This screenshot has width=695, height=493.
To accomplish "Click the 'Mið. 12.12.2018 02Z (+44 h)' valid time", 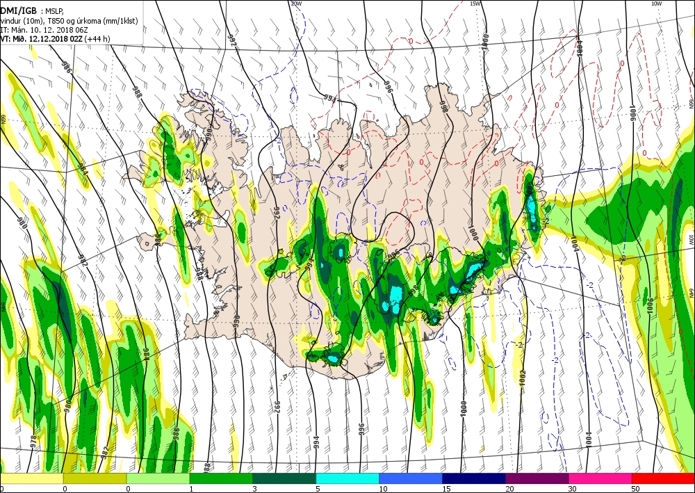I will 60,38.
